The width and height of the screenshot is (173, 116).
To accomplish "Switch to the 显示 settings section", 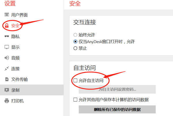I will [x=15, y=47].
